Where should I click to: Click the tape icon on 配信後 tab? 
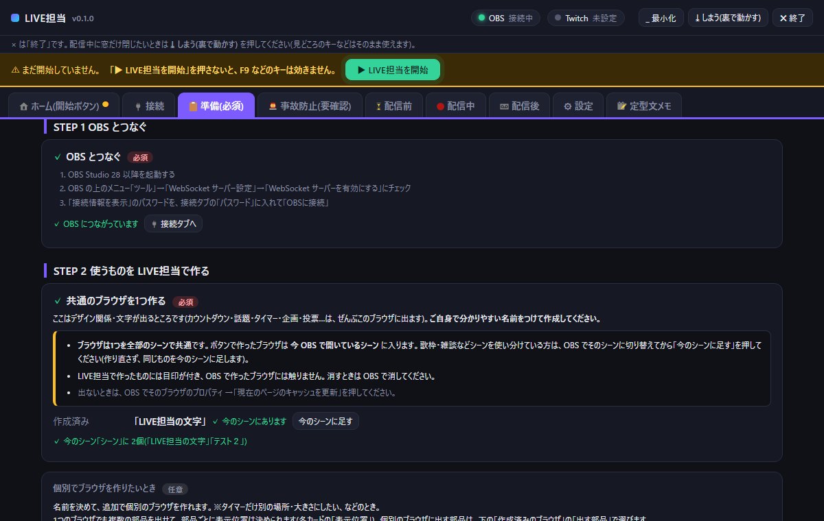tap(504, 106)
